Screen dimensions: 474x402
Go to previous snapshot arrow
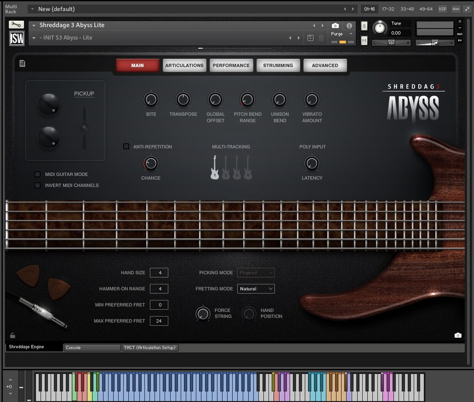coord(290,38)
